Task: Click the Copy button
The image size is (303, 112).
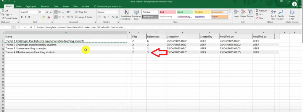Action: 6,14
